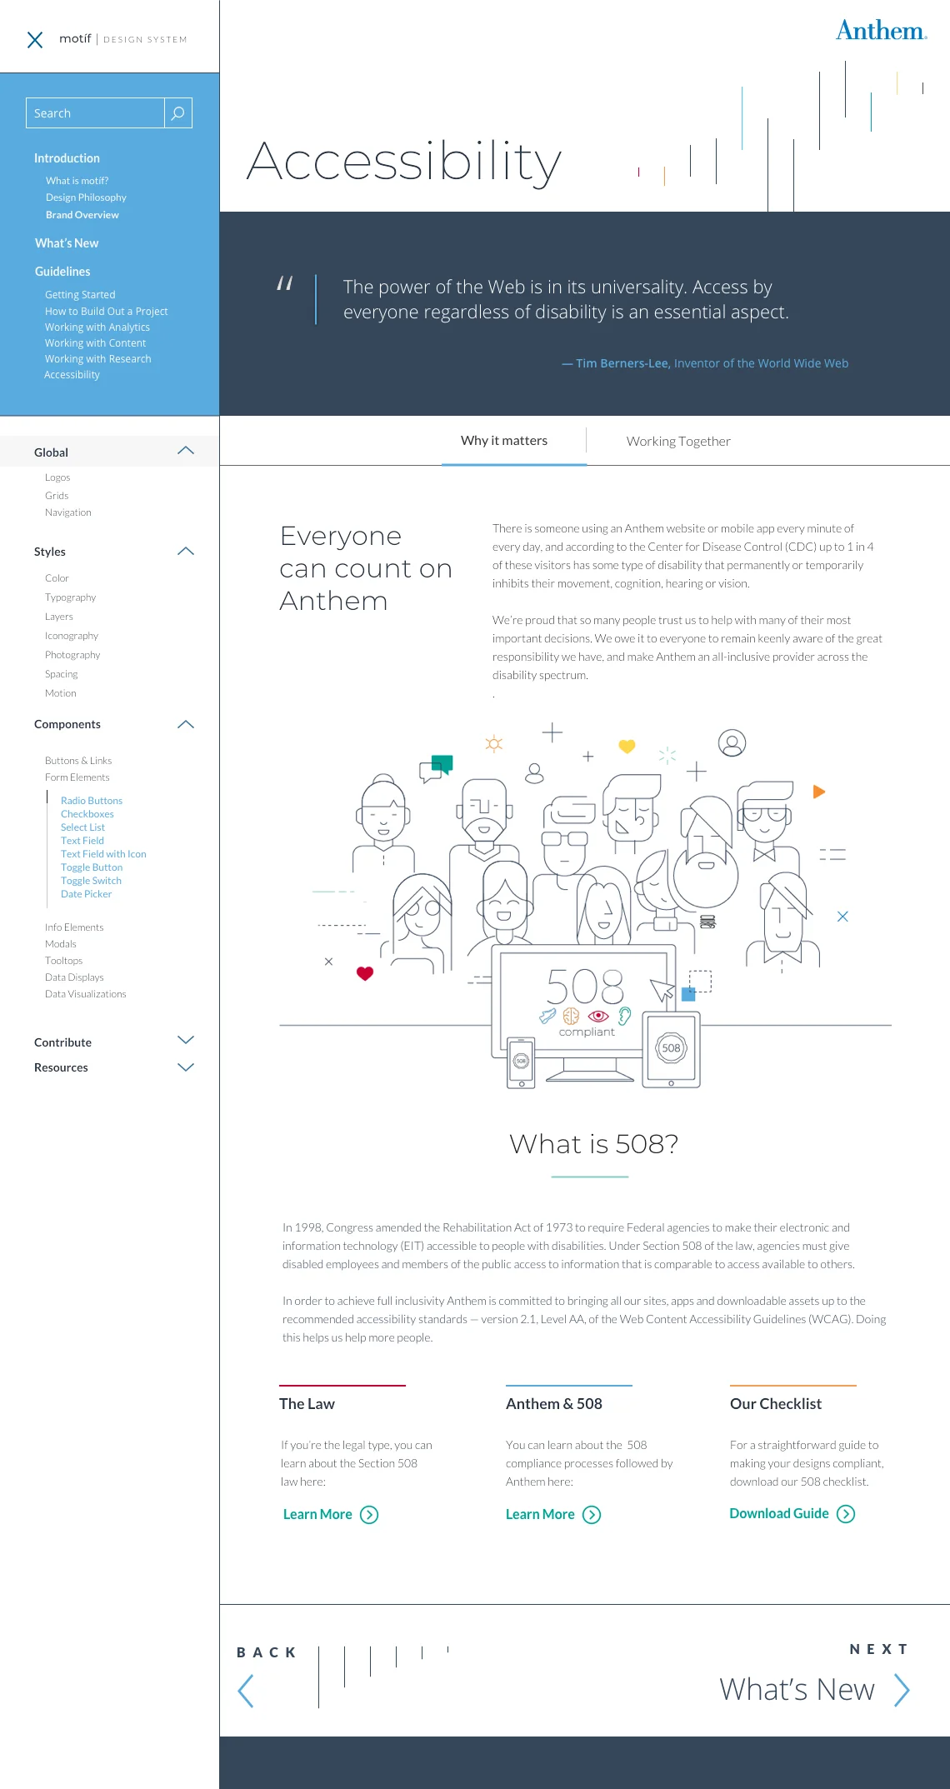Viewport: 950px width, 1789px height.
Task: Click the Back left chevron arrow
Action: click(245, 1691)
